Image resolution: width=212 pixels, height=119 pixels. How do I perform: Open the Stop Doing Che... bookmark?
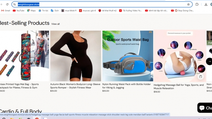tap(182, 10)
